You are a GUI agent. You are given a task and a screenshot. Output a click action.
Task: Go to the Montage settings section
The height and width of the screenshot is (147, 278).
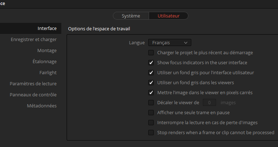click(x=47, y=50)
